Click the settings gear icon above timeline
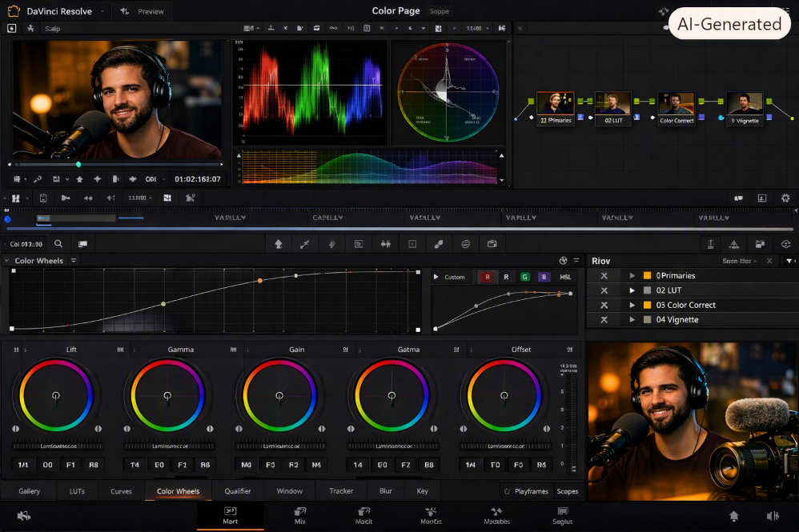Screen dimensions: 799x532 click(x=785, y=198)
